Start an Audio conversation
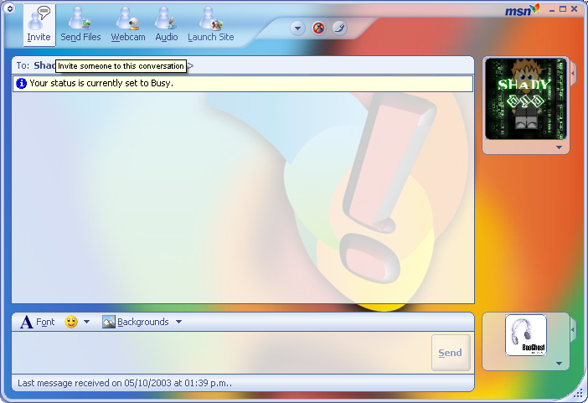 coord(167,24)
